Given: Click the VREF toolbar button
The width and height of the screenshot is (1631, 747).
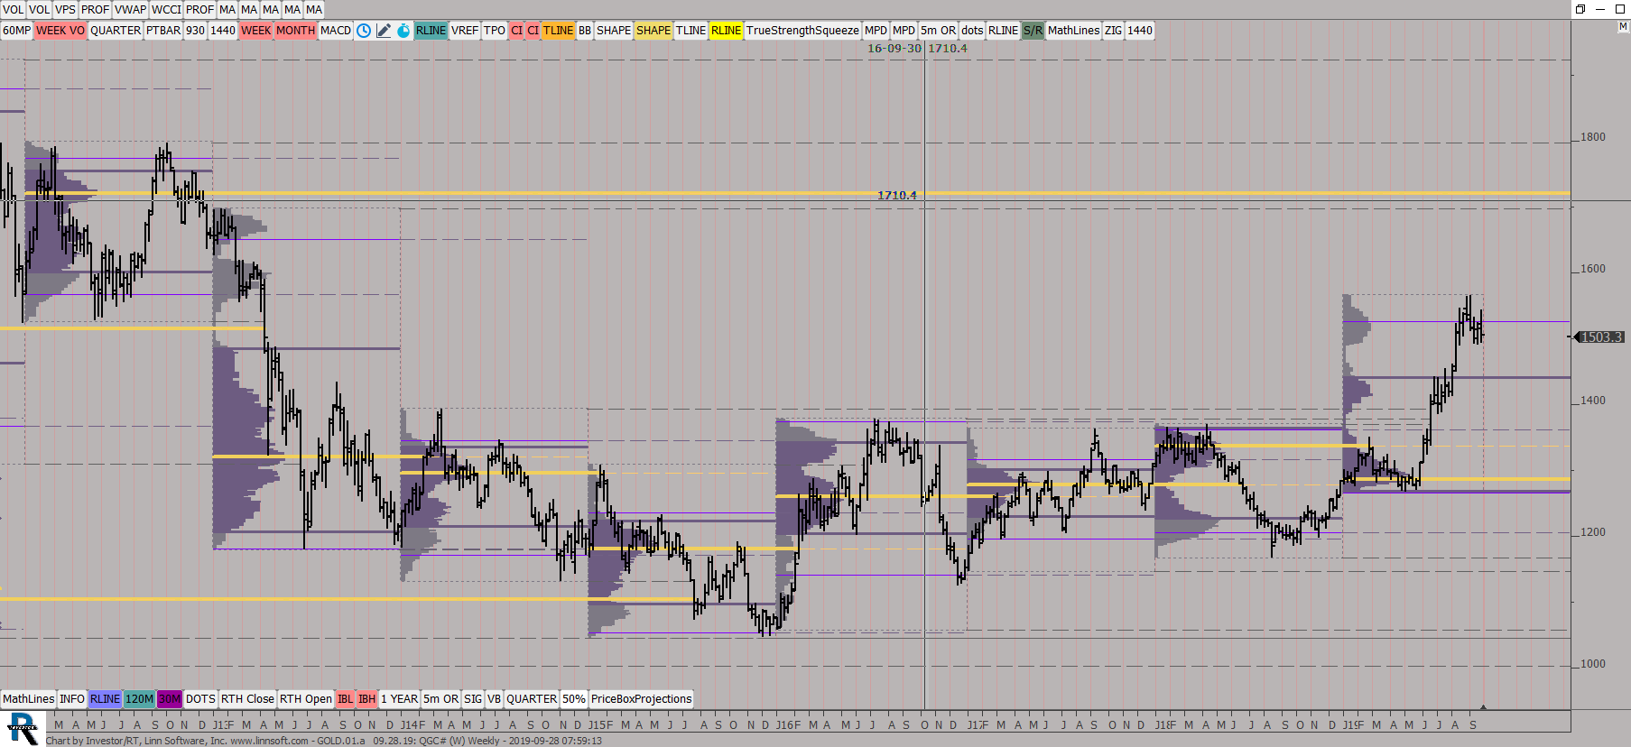Looking at the screenshot, I should (x=465, y=31).
